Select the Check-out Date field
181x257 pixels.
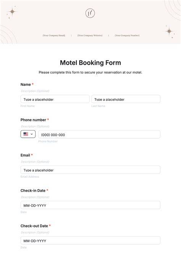point(90,241)
